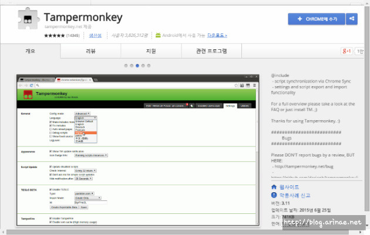Image resolution: width=370 pixels, height=235 pixels.
Task: Click the vertical page scrollbar
Action: pos(367,108)
